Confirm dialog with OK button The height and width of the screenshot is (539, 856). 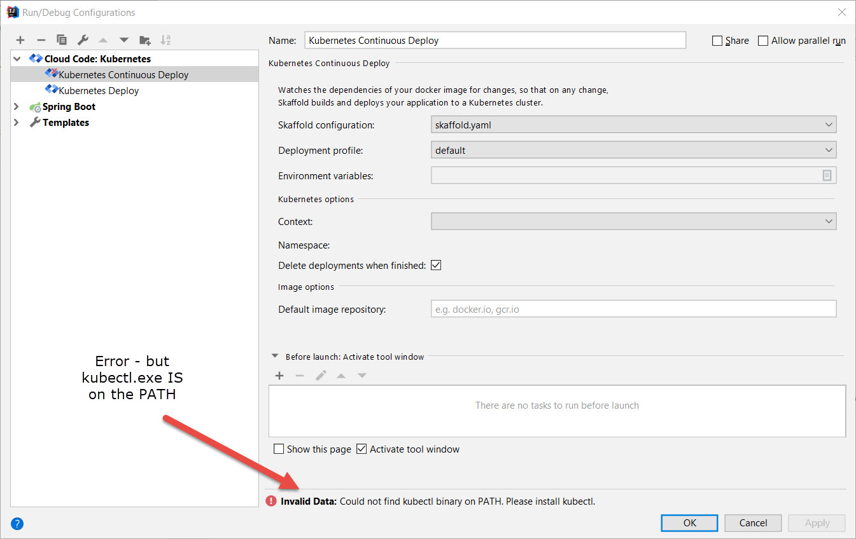tap(690, 522)
